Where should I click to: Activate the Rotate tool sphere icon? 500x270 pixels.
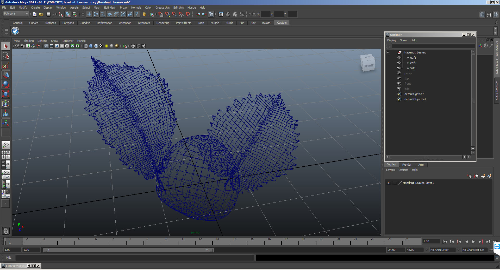6,84
